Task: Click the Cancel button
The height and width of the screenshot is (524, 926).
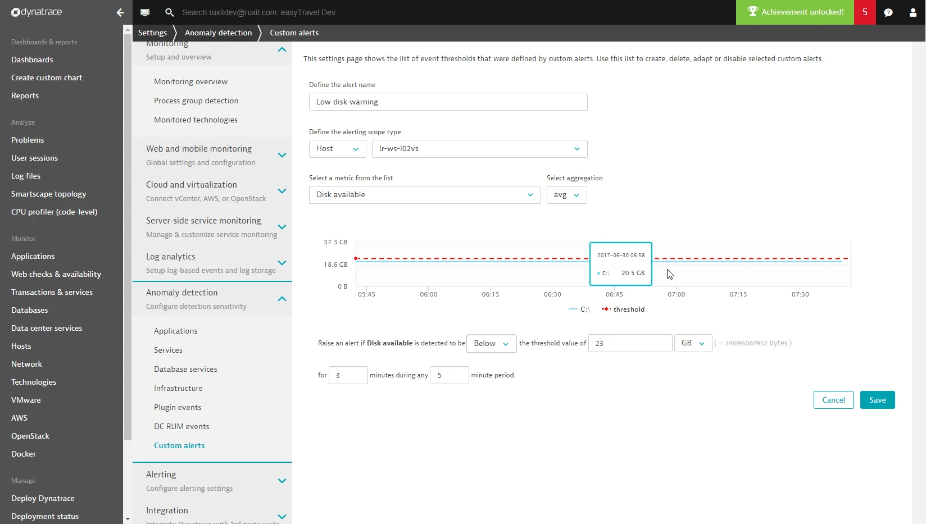Action: 833,400
